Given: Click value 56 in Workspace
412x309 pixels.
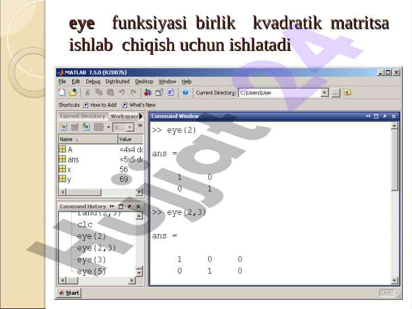Looking at the screenshot, I should point(124,169).
